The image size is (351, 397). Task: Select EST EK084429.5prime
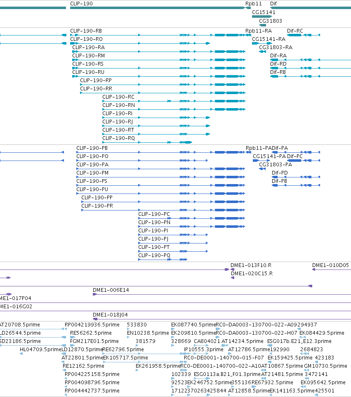click(322, 333)
